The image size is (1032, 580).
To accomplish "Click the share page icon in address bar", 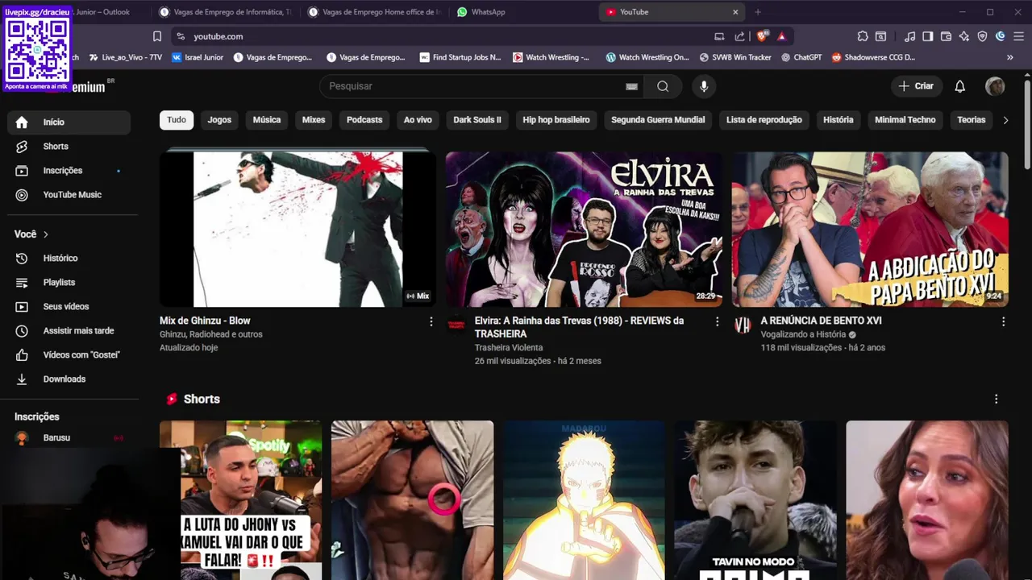I will (740, 36).
